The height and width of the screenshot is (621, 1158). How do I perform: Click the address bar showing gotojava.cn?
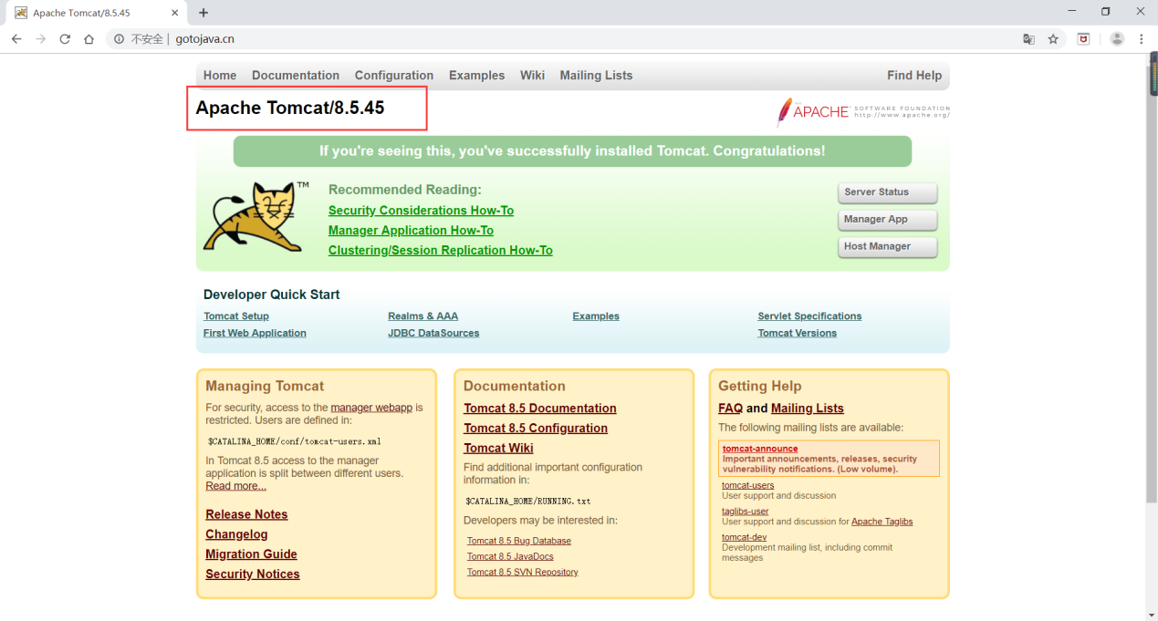click(584, 39)
